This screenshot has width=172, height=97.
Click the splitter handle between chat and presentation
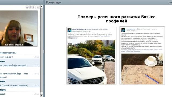point(44,51)
